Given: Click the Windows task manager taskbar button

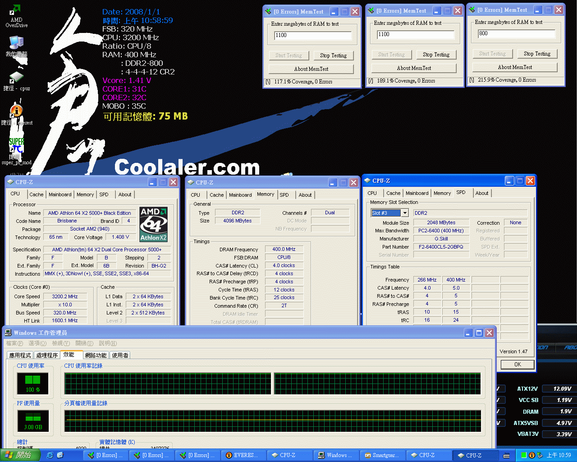Looking at the screenshot, I should pos(337,455).
